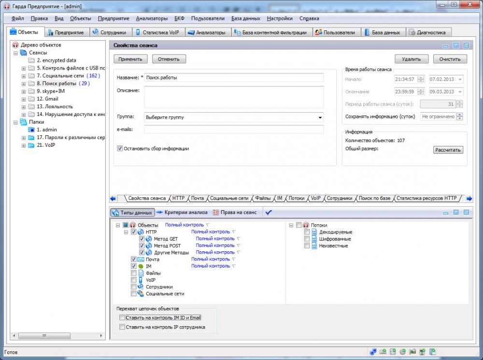Click the Название text field

click(x=234, y=77)
